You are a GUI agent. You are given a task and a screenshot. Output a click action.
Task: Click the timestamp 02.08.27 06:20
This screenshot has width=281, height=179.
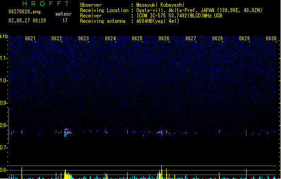27,21
